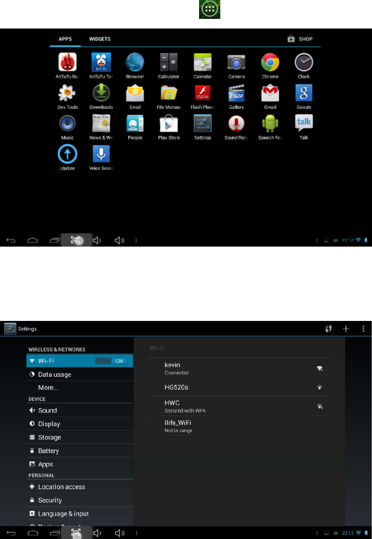Viewport: 372px width, 539px height.
Task: Open Battery settings
Action: pos(80,451)
